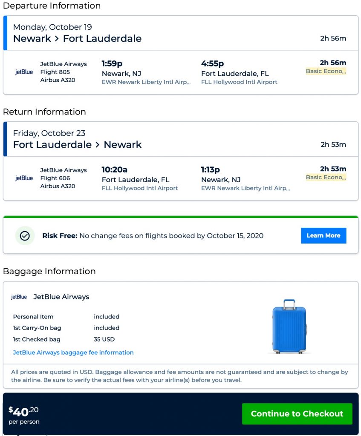The height and width of the screenshot is (436, 361).
Task: Click the 1st Checked bag 35 USD fee
Action: (104, 339)
